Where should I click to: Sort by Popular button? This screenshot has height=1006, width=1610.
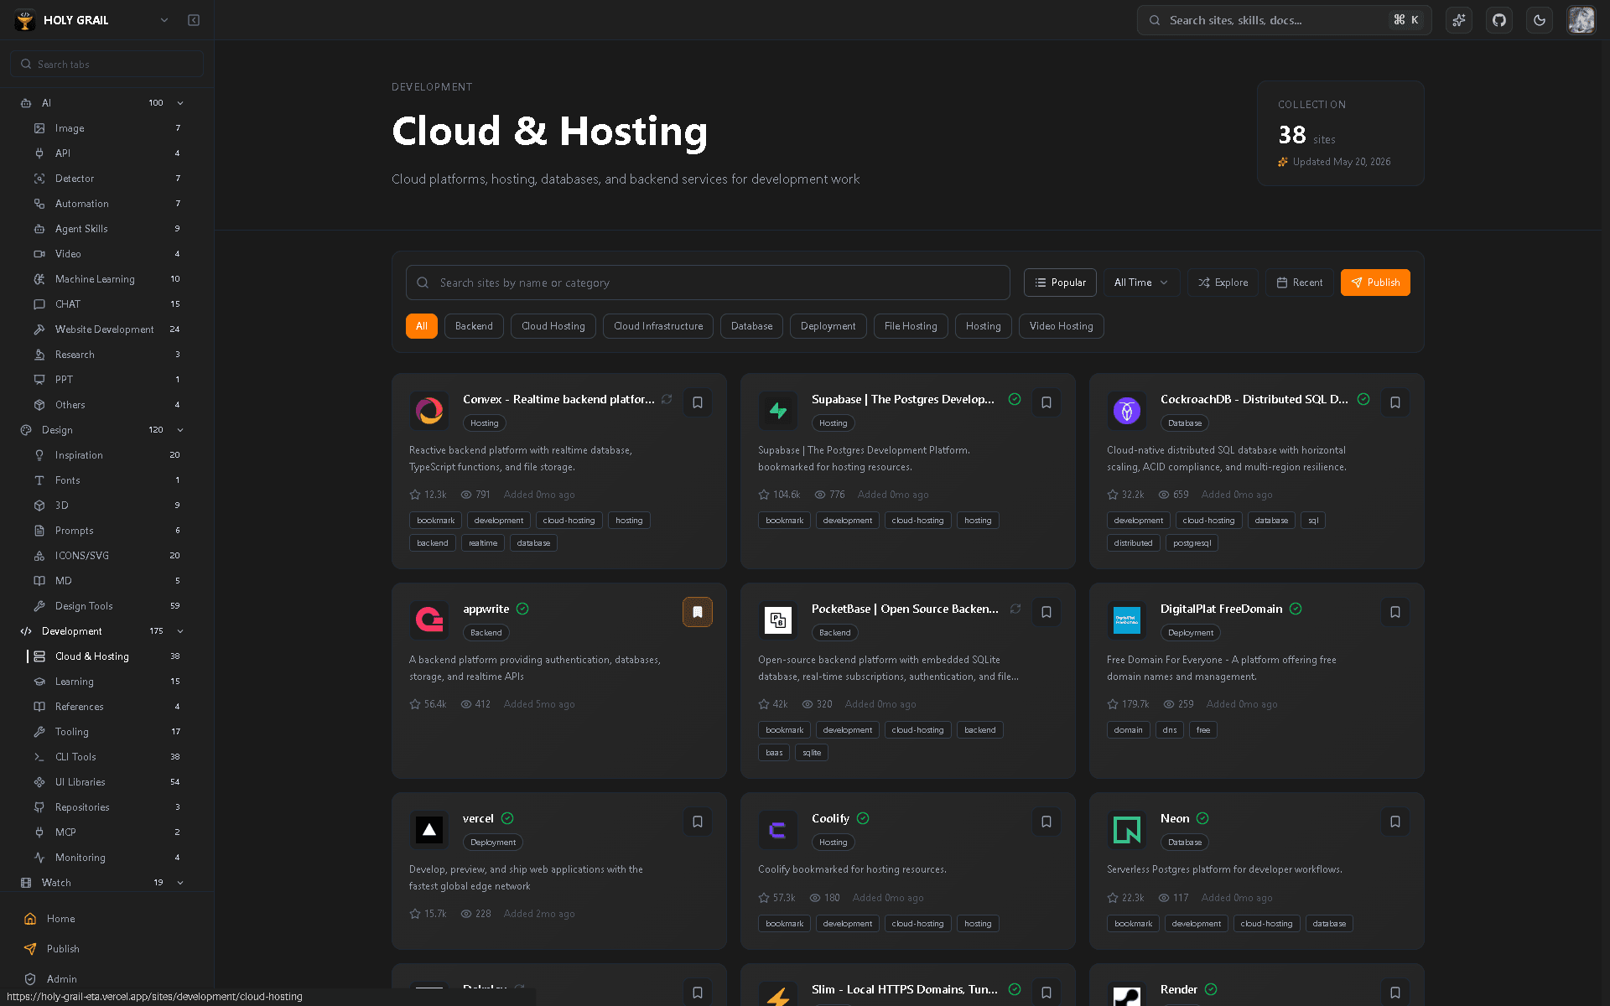pos(1060,283)
